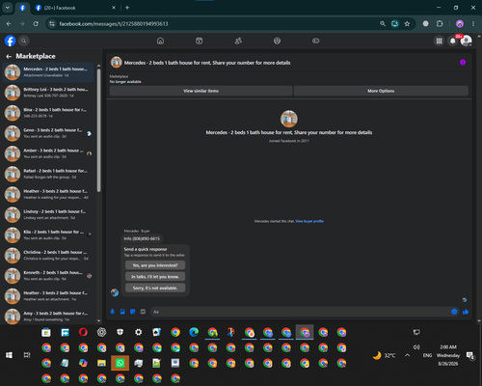Open Microsoft Store from the taskbar
This screenshot has height=386, width=482.
click(x=46, y=332)
